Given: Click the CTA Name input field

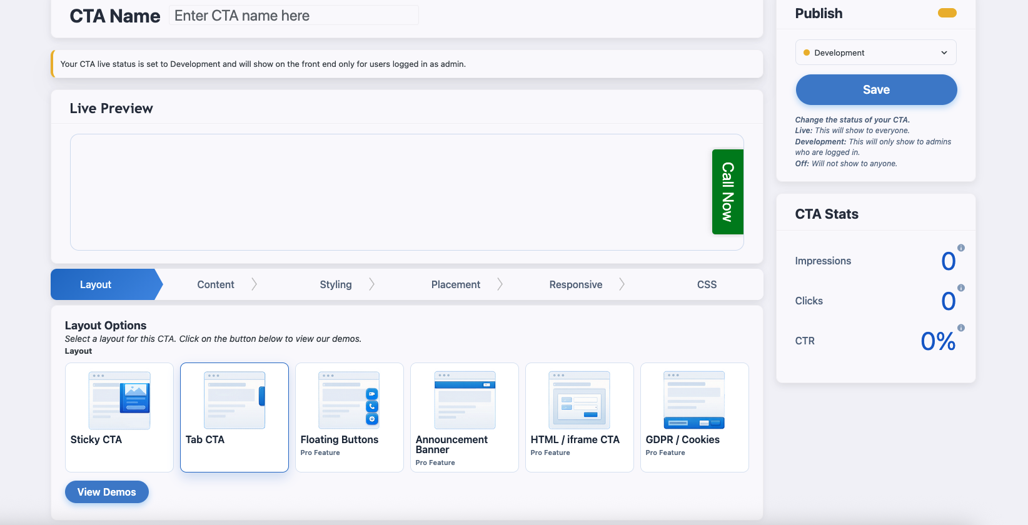Looking at the screenshot, I should tap(293, 16).
